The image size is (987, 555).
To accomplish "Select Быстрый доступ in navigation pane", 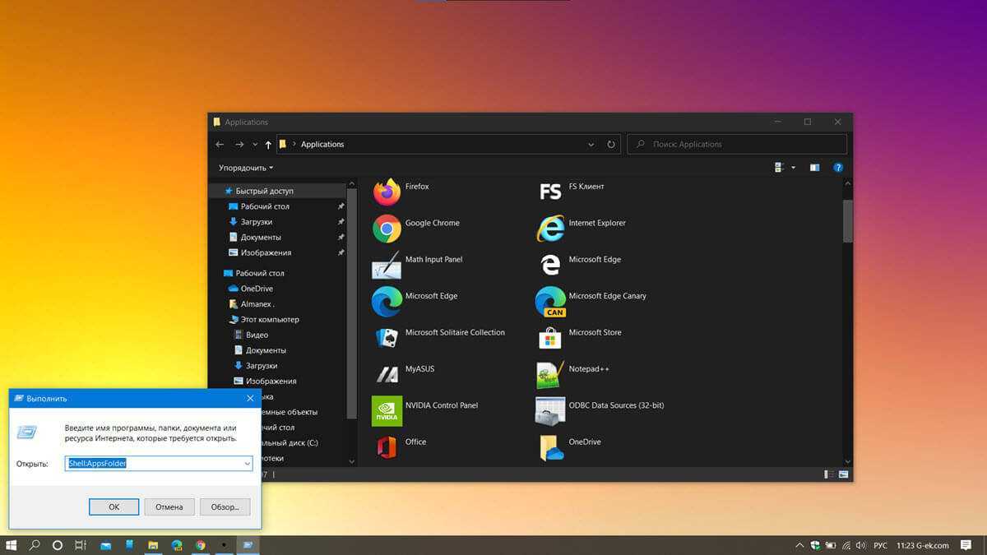I will tap(264, 191).
